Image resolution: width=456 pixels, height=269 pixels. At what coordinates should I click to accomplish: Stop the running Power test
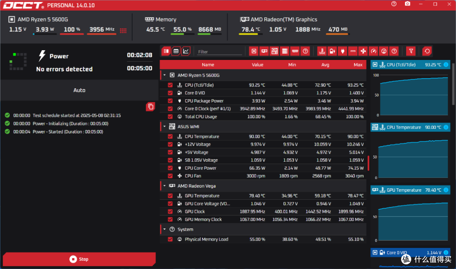point(79,259)
